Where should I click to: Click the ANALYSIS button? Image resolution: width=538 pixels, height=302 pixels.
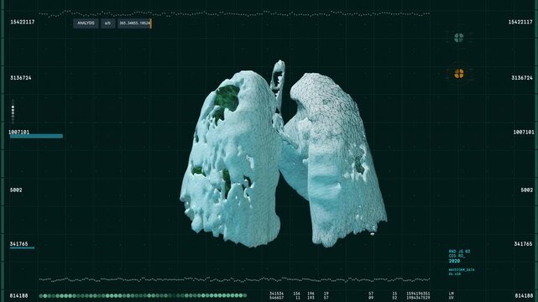tap(86, 23)
